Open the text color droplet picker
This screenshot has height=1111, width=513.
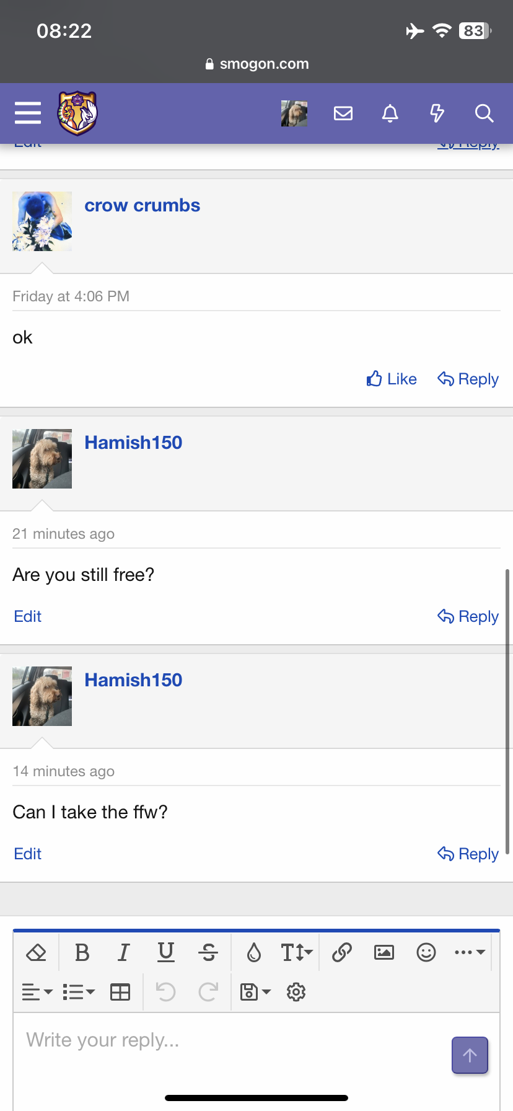(254, 952)
